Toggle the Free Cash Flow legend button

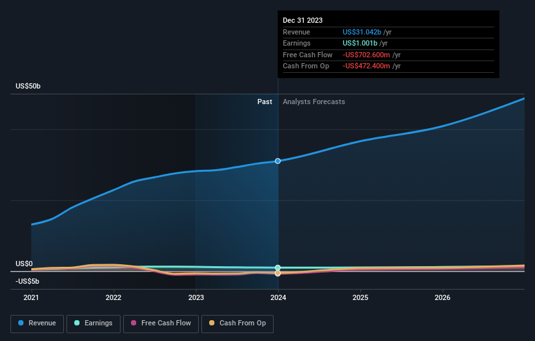point(161,323)
